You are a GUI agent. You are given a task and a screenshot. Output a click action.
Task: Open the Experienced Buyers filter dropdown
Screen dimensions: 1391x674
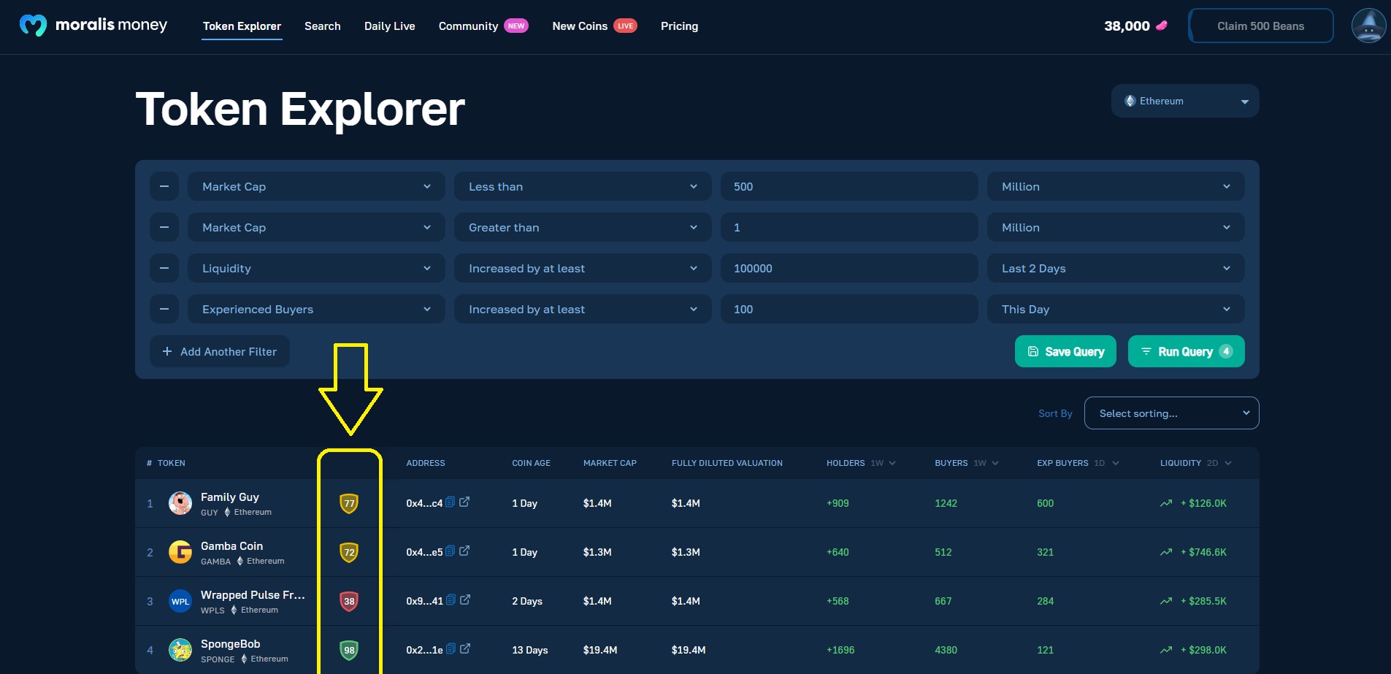coord(316,309)
